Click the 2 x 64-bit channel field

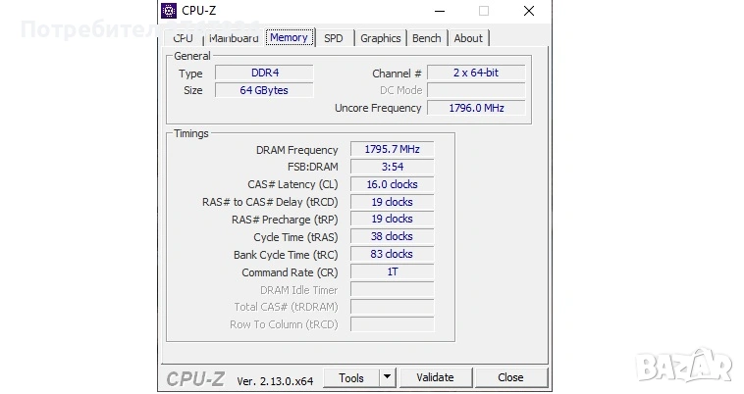pyautogui.click(x=476, y=73)
